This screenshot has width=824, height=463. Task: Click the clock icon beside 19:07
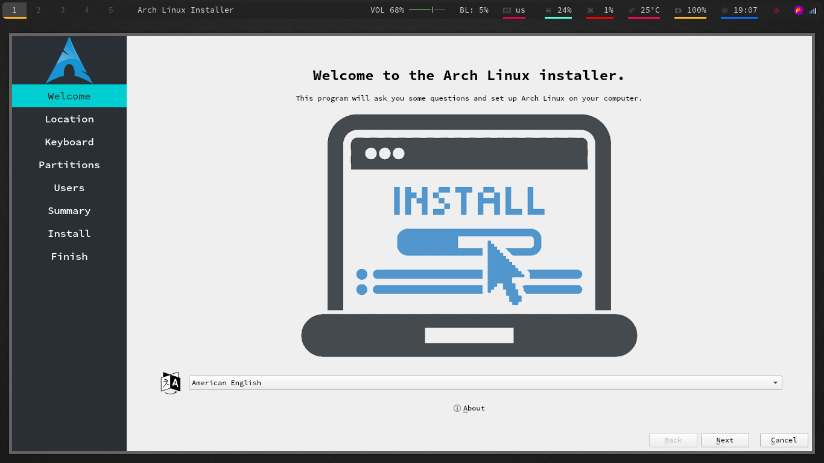[x=724, y=10]
